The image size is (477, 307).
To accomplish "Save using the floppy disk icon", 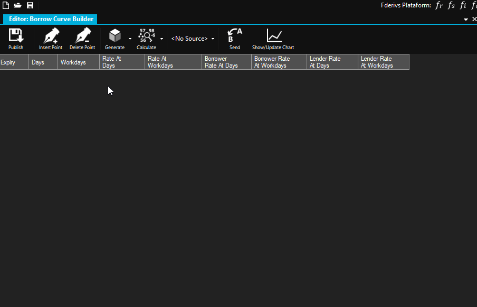I will (30, 5).
